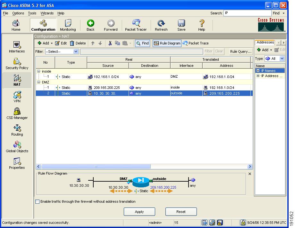This screenshot has height=228, width=295.
Task: Open the Paste options dropdown arrow
Action: pos(130,43)
